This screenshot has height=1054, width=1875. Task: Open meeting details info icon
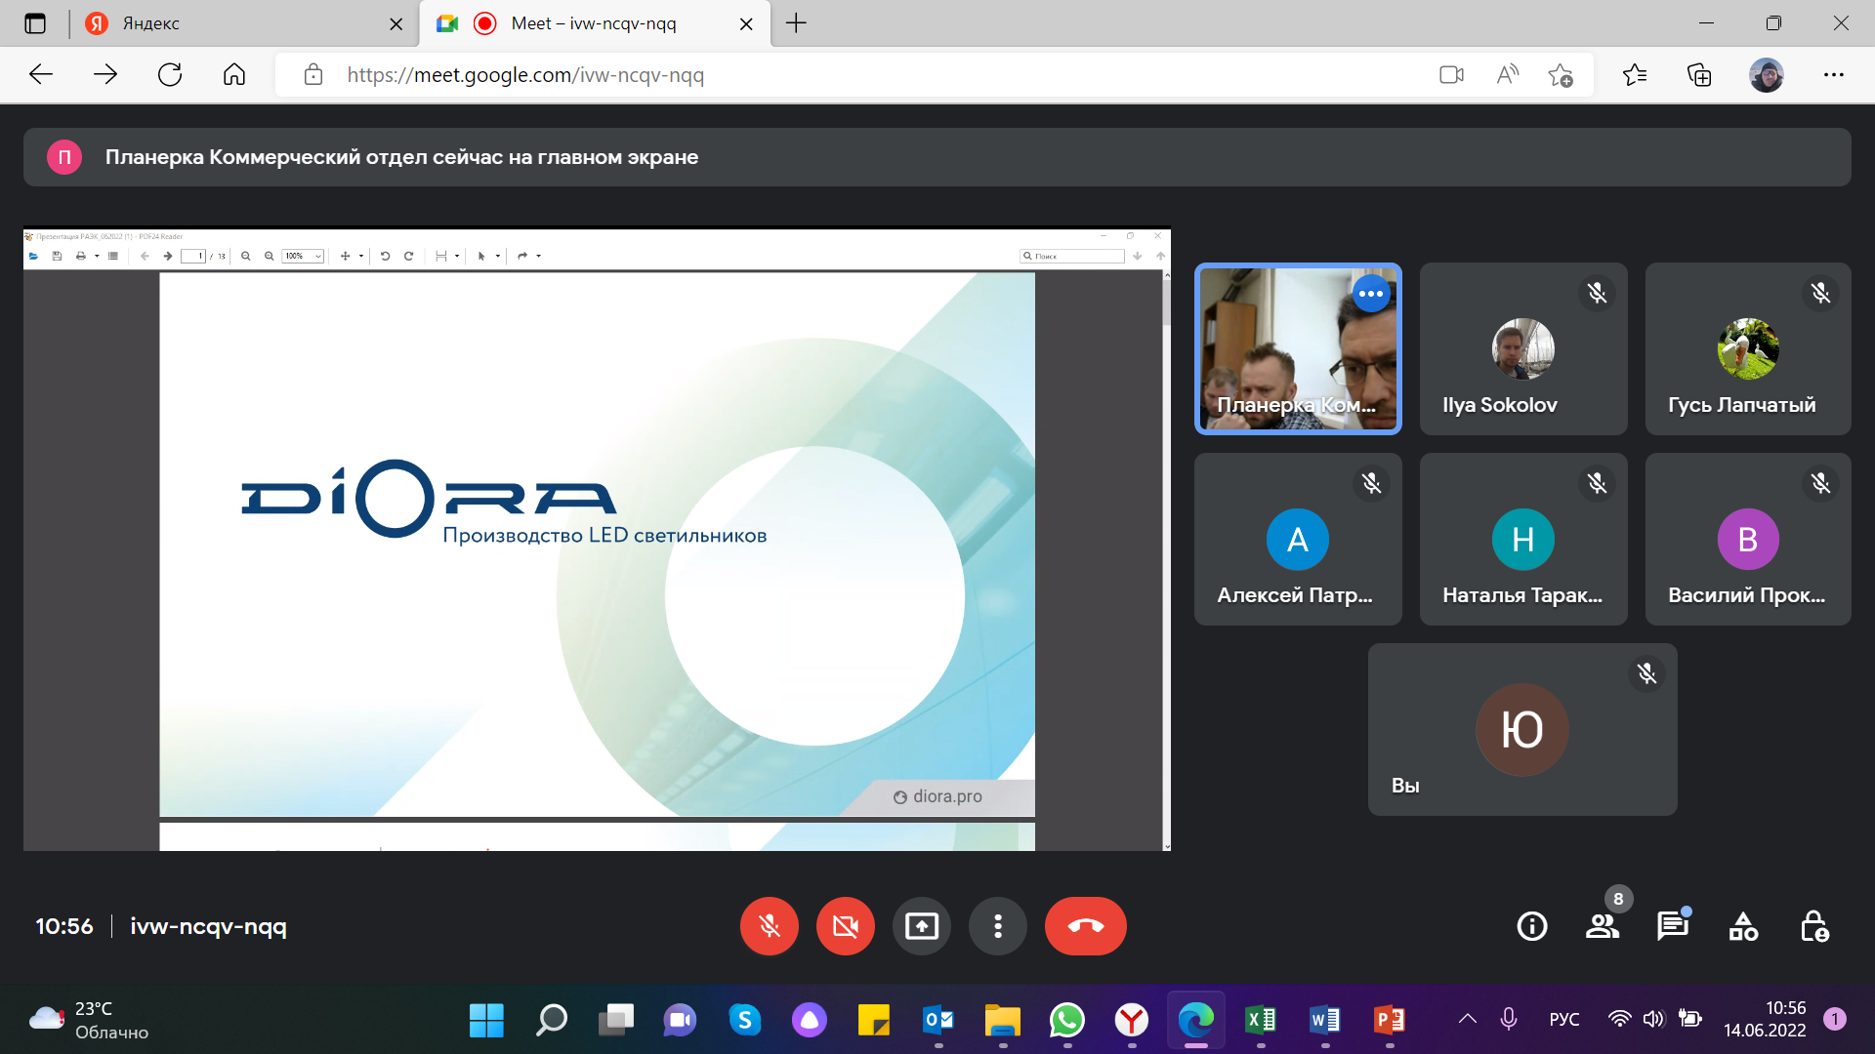[x=1531, y=926]
